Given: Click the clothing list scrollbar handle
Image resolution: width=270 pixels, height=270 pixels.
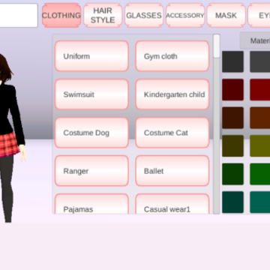Looking at the screenshot, I should click(x=217, y=46).
